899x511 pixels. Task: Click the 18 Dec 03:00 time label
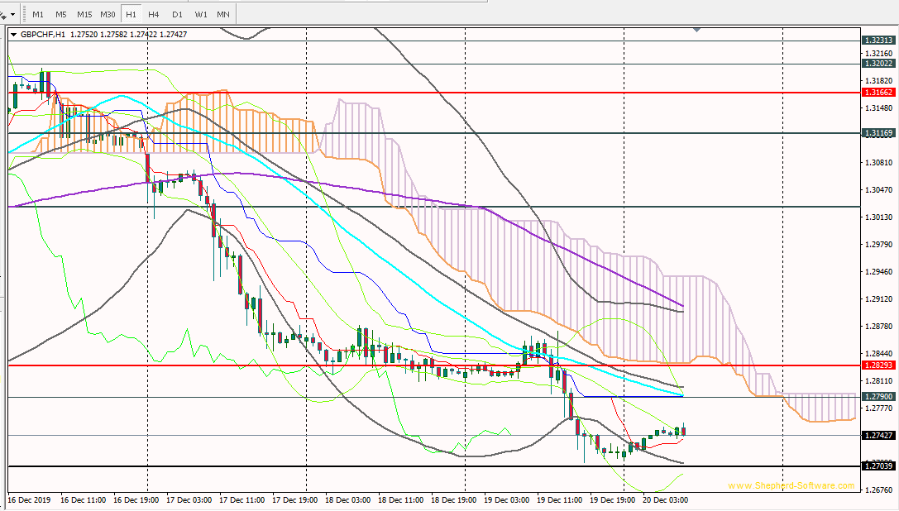click(348, 500)
